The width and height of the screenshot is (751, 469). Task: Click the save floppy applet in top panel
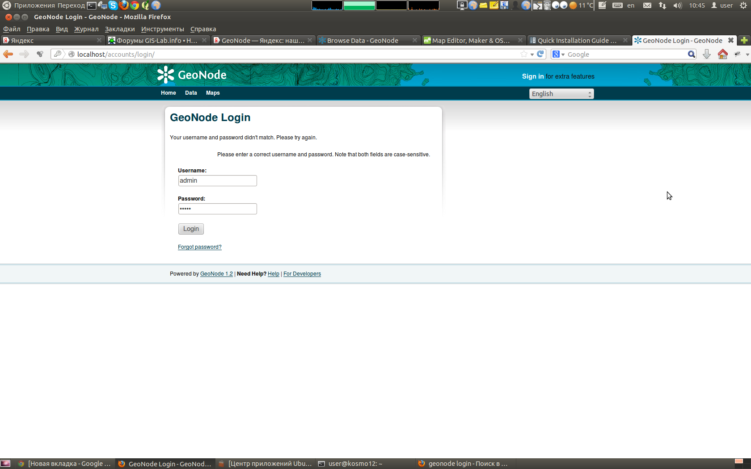pos(504,5)
